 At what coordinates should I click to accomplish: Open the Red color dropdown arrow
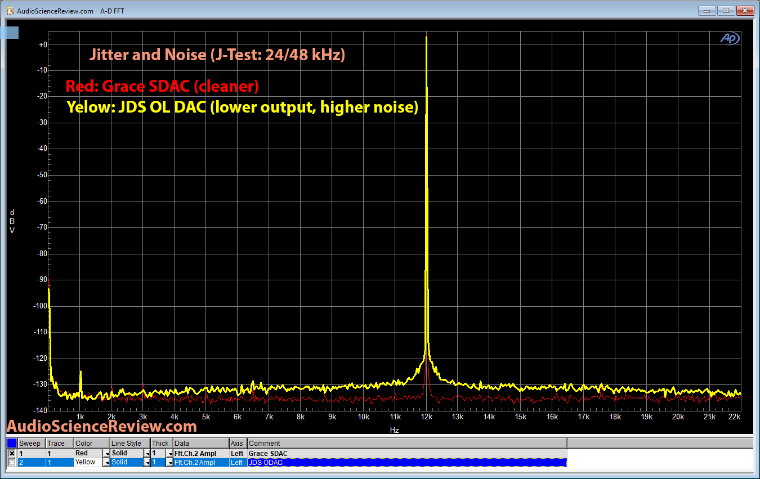click(106, 453)
